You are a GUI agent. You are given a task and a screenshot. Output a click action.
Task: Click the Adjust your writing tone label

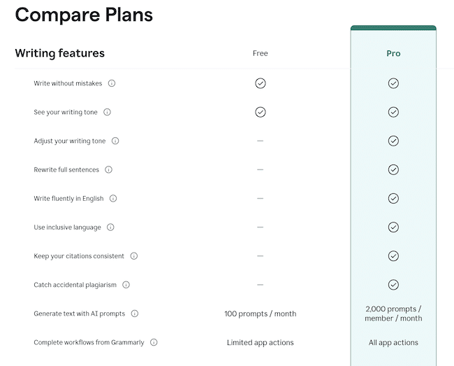(x=69, y=141)
